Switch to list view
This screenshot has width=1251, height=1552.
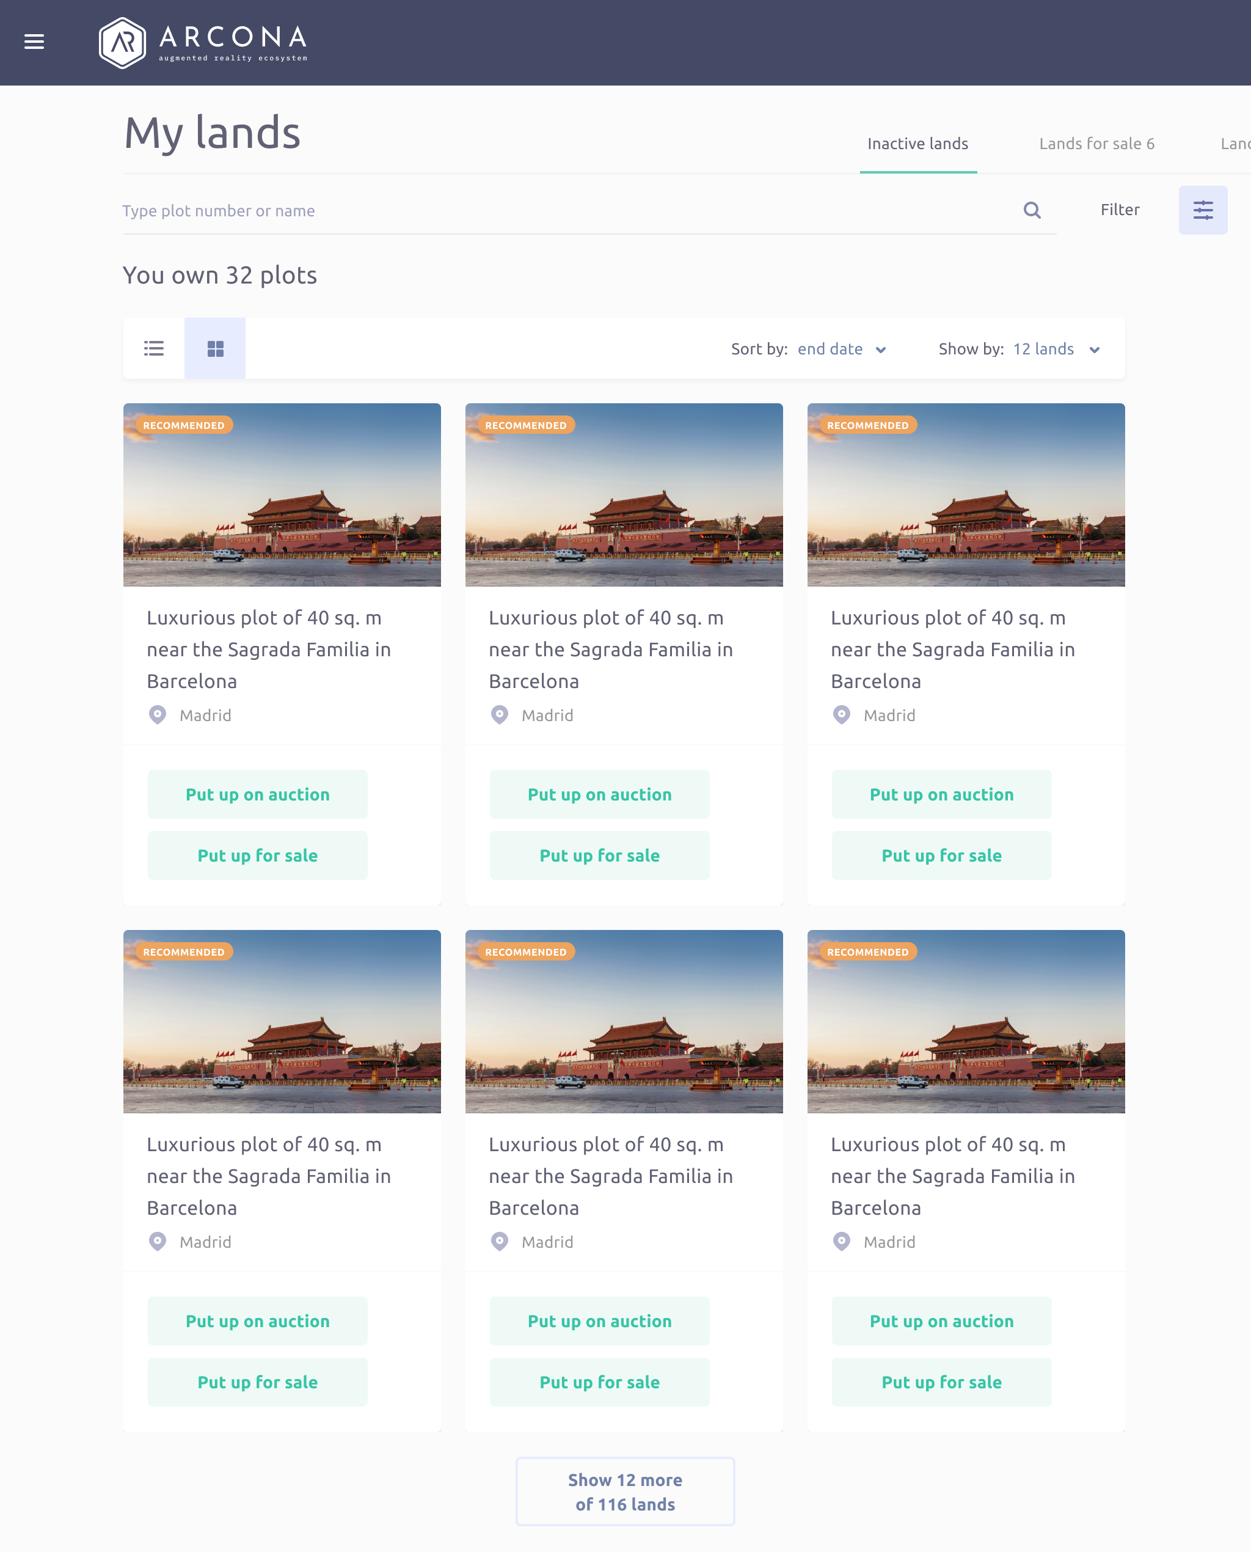click(x=153, y=349)
